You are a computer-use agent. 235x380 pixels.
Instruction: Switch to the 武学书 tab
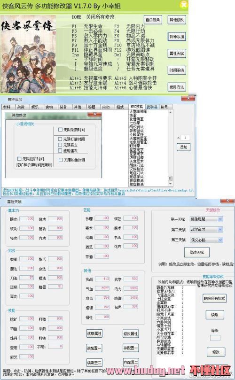pos(152,107)
